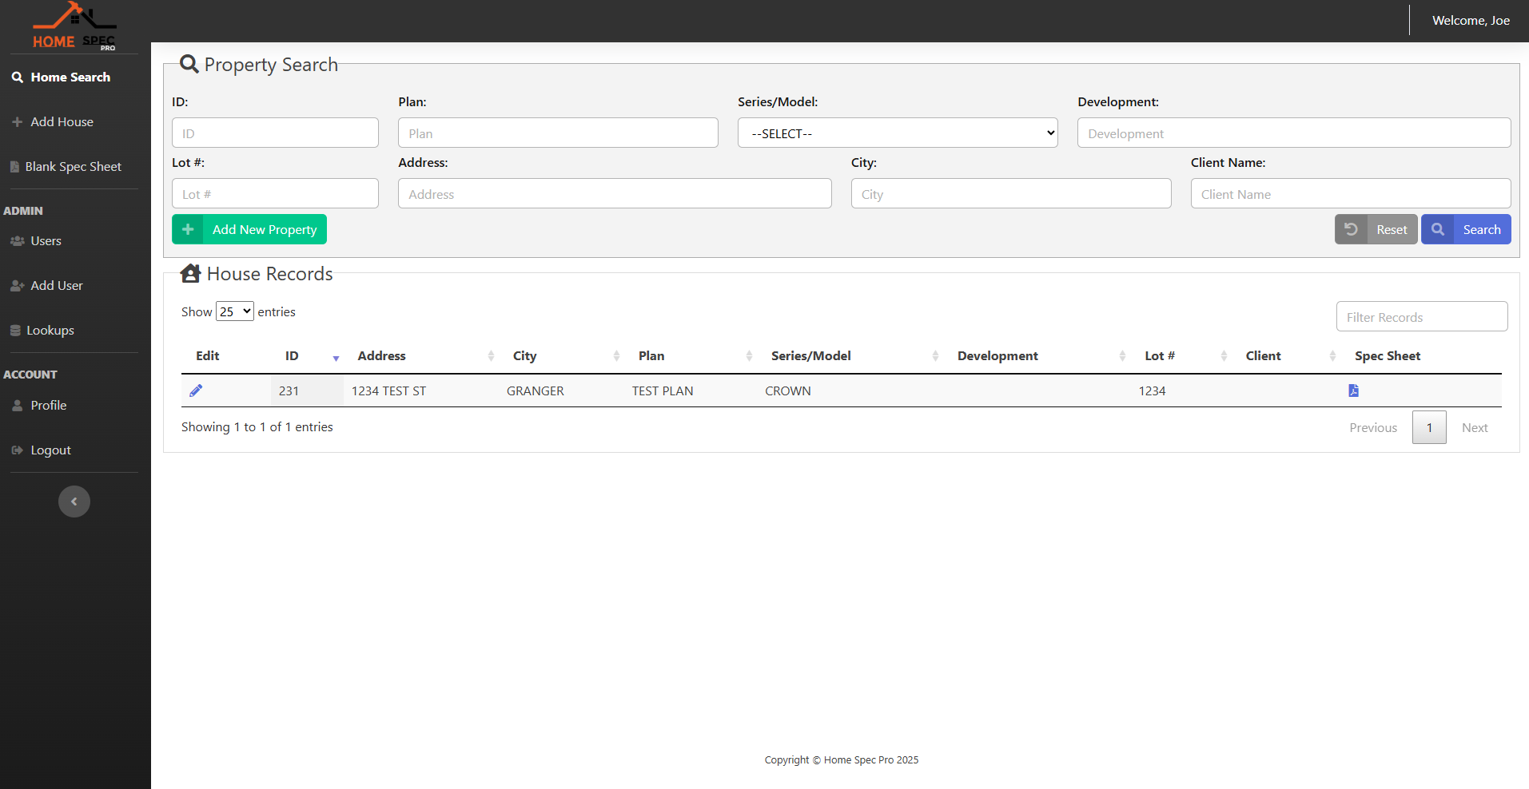Collapse the sidebar with the chevron button
This screenshot has height=789, width=1529.
point(74,502)
